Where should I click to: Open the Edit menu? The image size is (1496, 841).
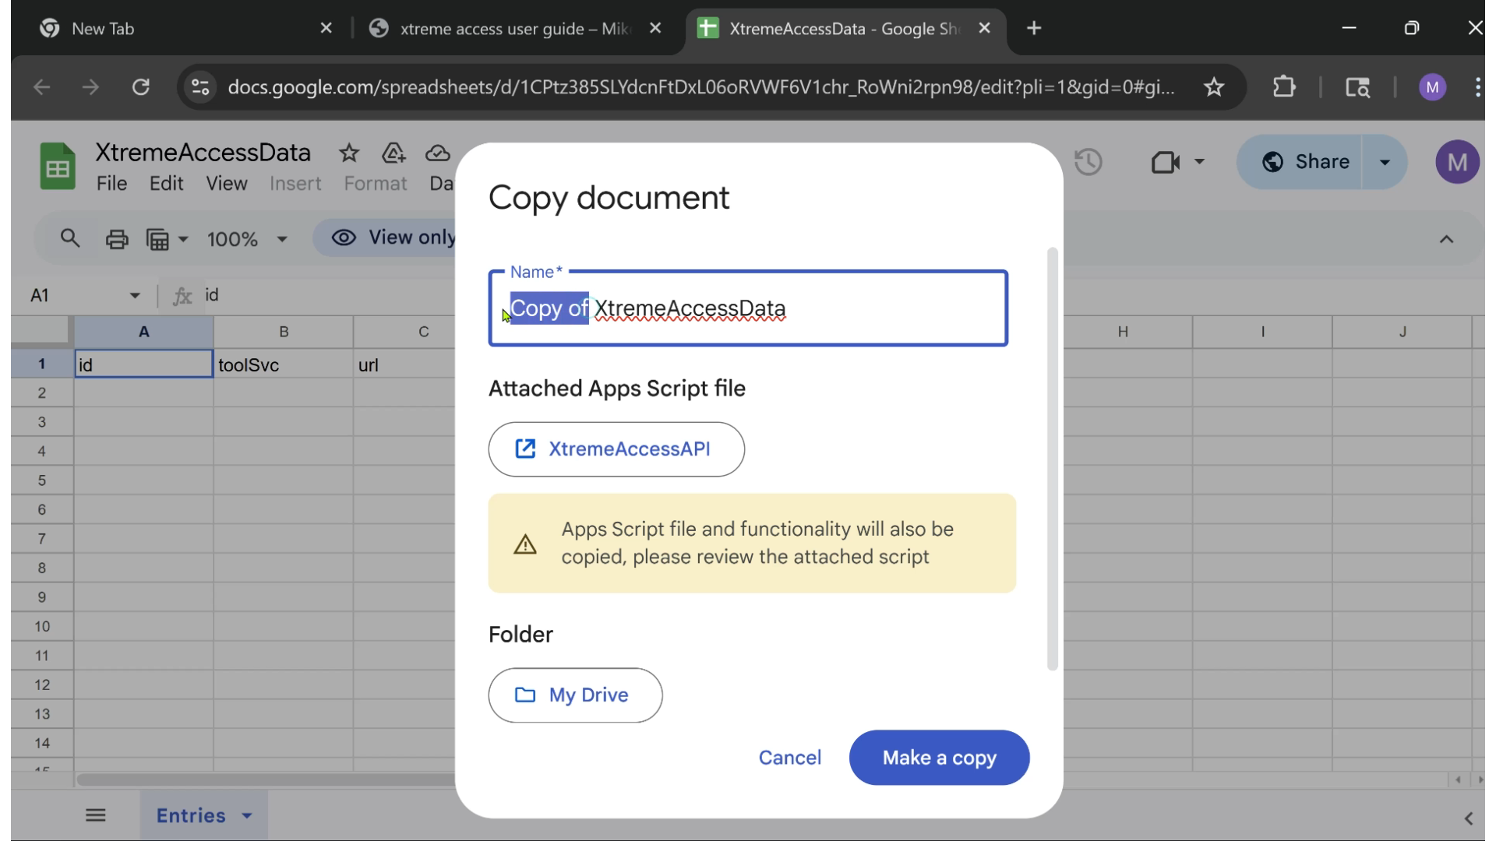166,184
